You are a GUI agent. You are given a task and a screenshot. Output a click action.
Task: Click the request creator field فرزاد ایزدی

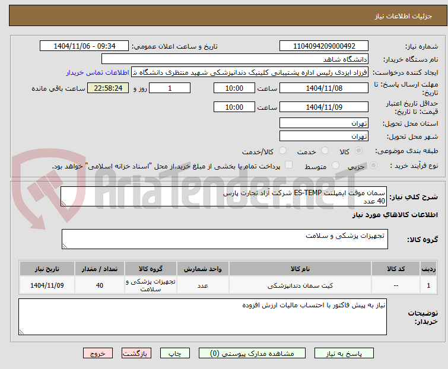coord(250,72)
